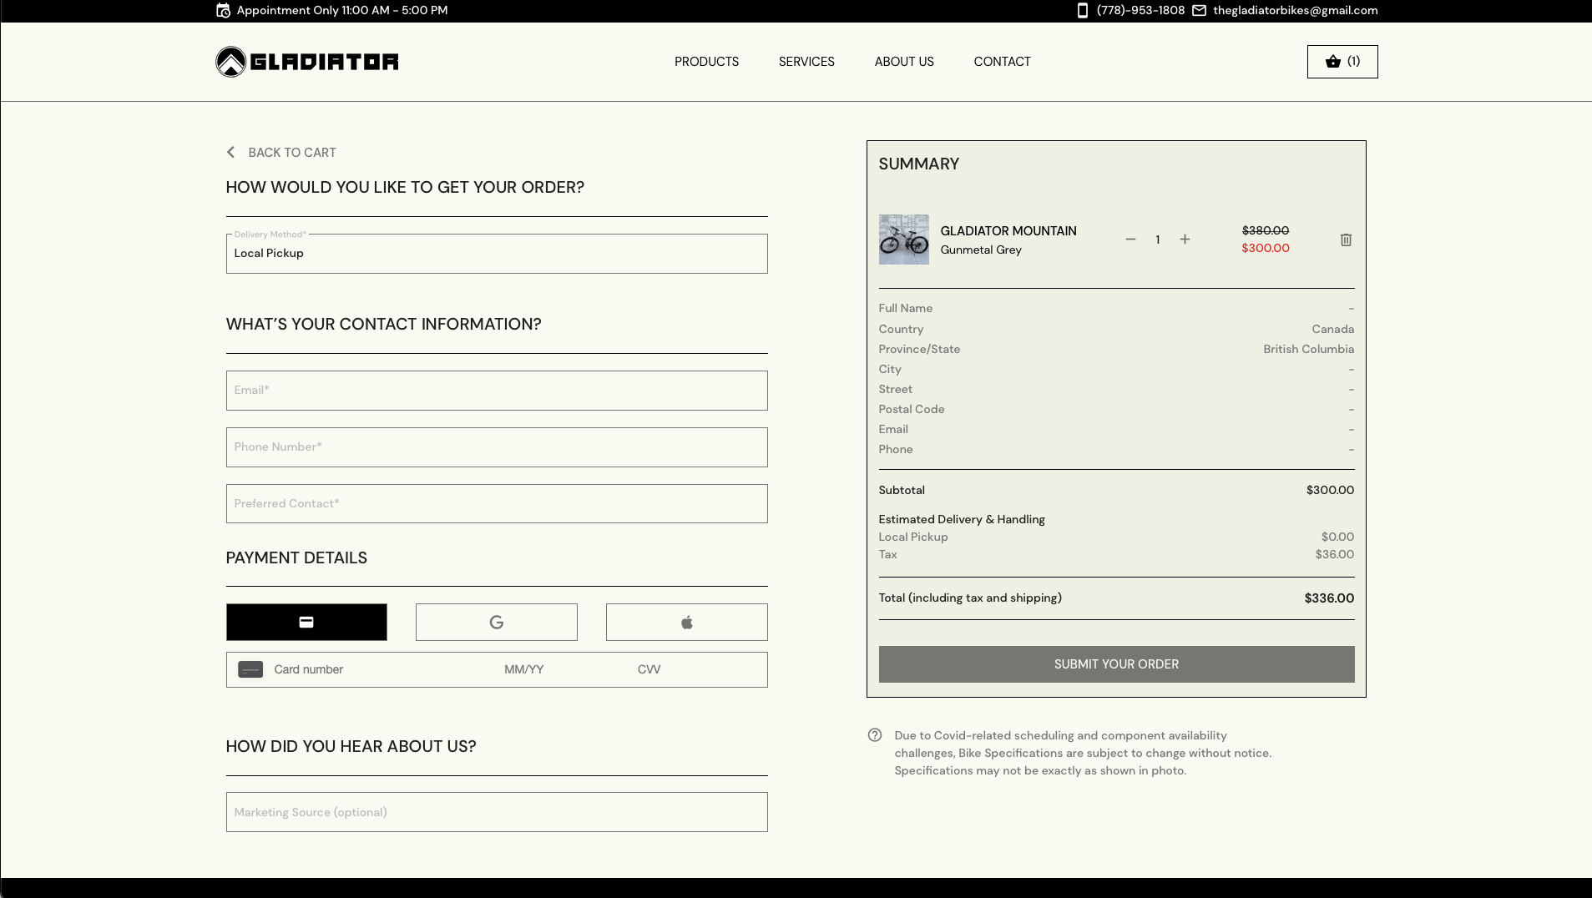Click the question mark info icon
The width and height of the screenshot is (1592, 898).
click(x=875, y=735)
